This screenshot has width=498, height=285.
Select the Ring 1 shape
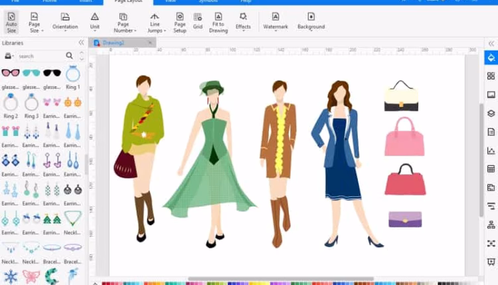click(73, 74)
